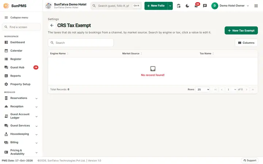The width and height of the screenshot is (263, 164).
Task: Open Guest Hub from sidebar
Action: click(21, 67)
